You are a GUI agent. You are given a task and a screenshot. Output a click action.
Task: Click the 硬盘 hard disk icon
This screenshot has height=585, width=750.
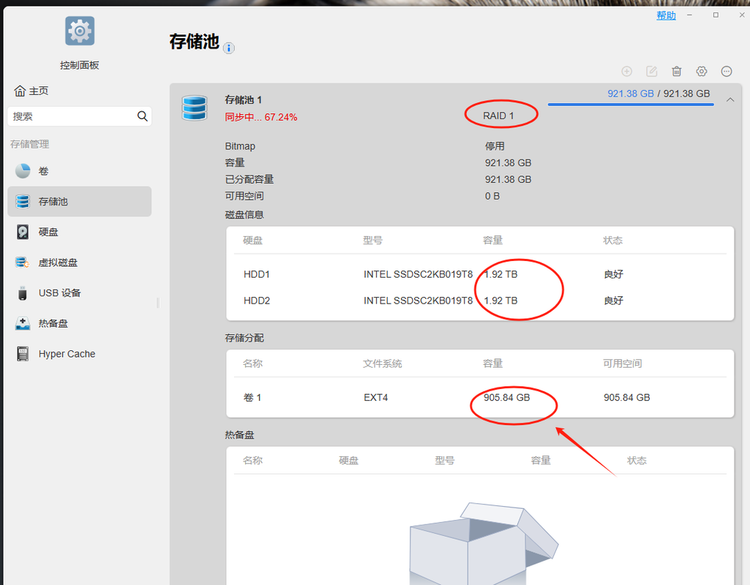tap(23, 232)
